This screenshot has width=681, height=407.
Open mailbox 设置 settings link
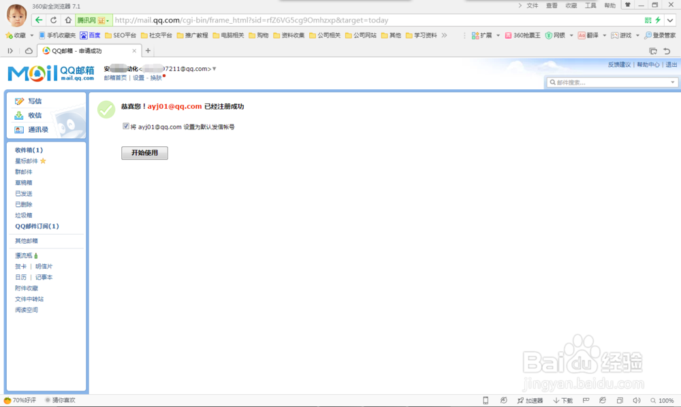[x=138, y=78]
